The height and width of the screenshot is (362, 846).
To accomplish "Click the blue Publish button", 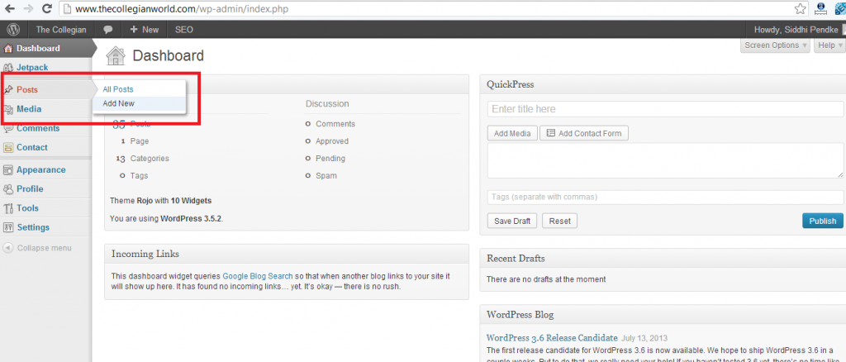I will pos(823,221).
